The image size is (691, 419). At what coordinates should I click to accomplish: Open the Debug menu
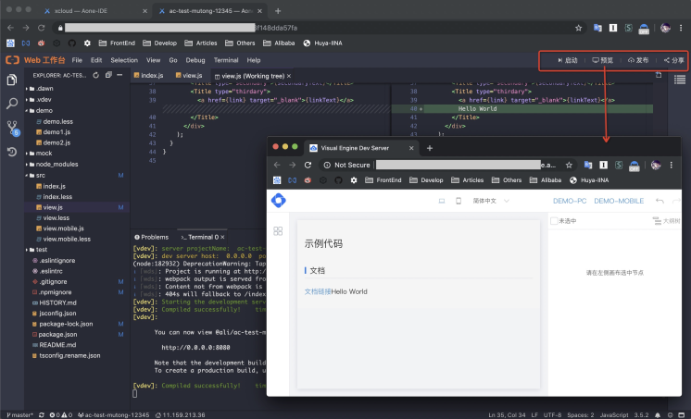click(195, 60)
